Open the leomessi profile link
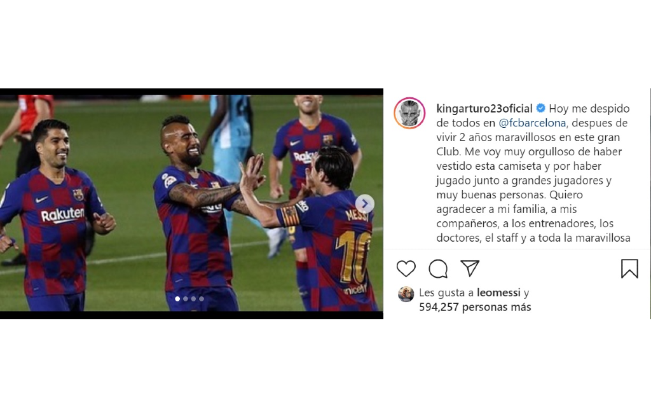This screenshot has height=407, width=651. (498, 293)
